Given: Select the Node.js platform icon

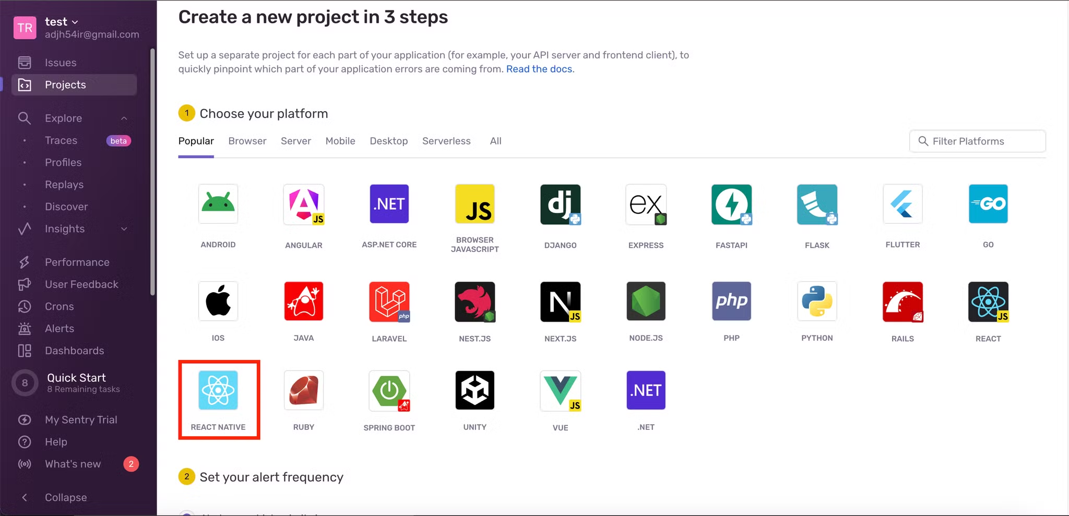Looking at the screenshot, I should click(646, 302).
